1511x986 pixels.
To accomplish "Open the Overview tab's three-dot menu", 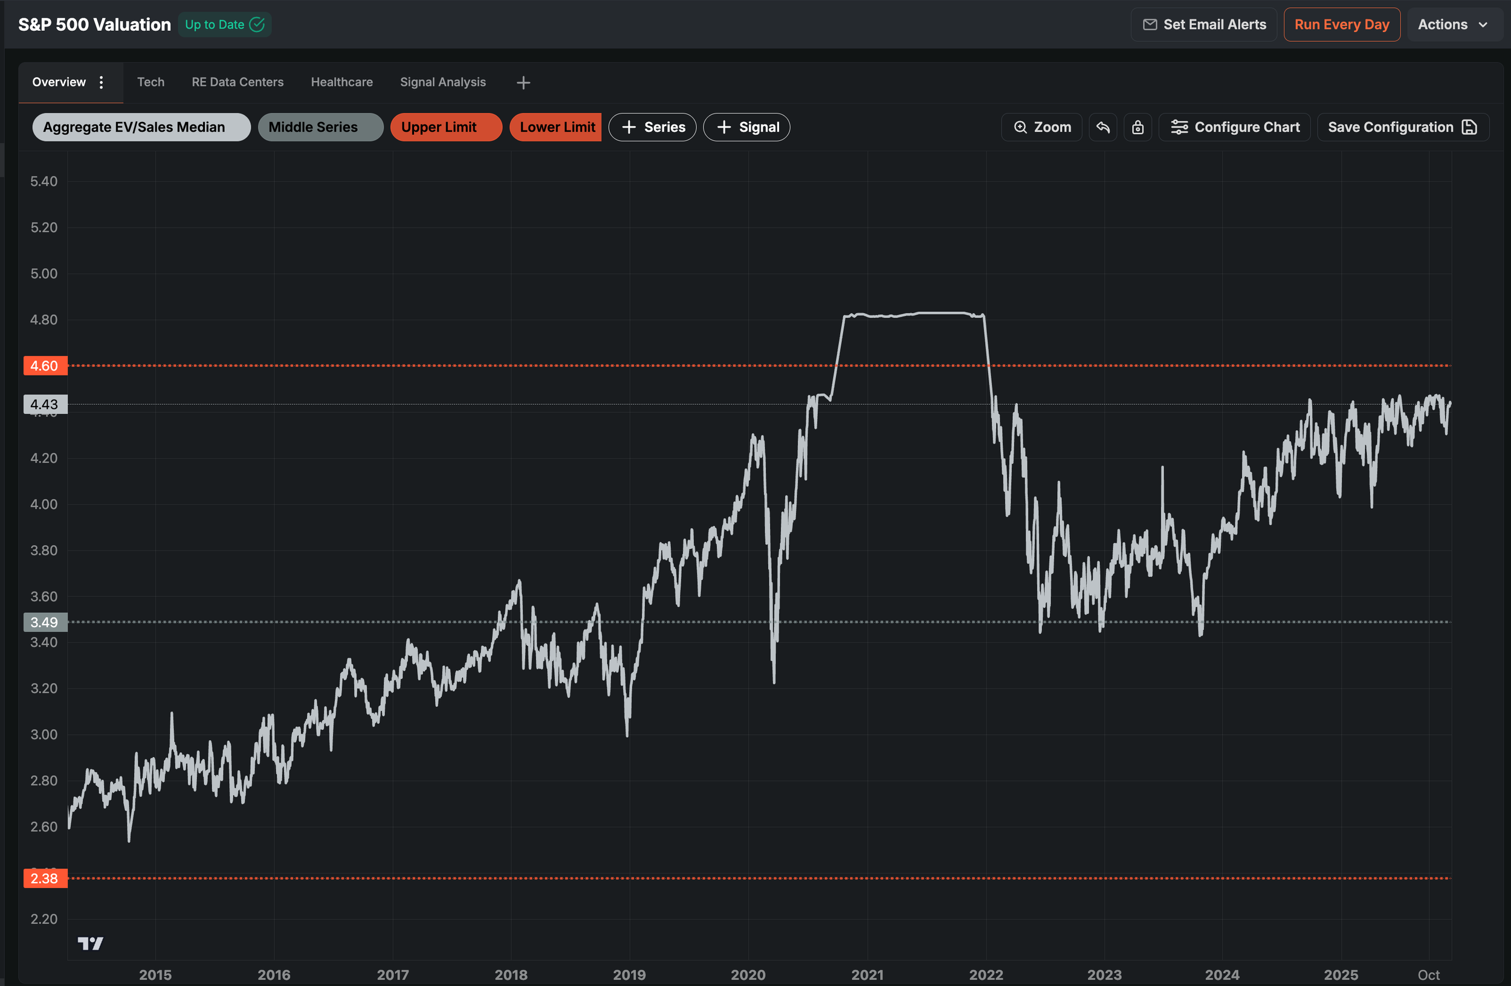I will tap(102, 82).
